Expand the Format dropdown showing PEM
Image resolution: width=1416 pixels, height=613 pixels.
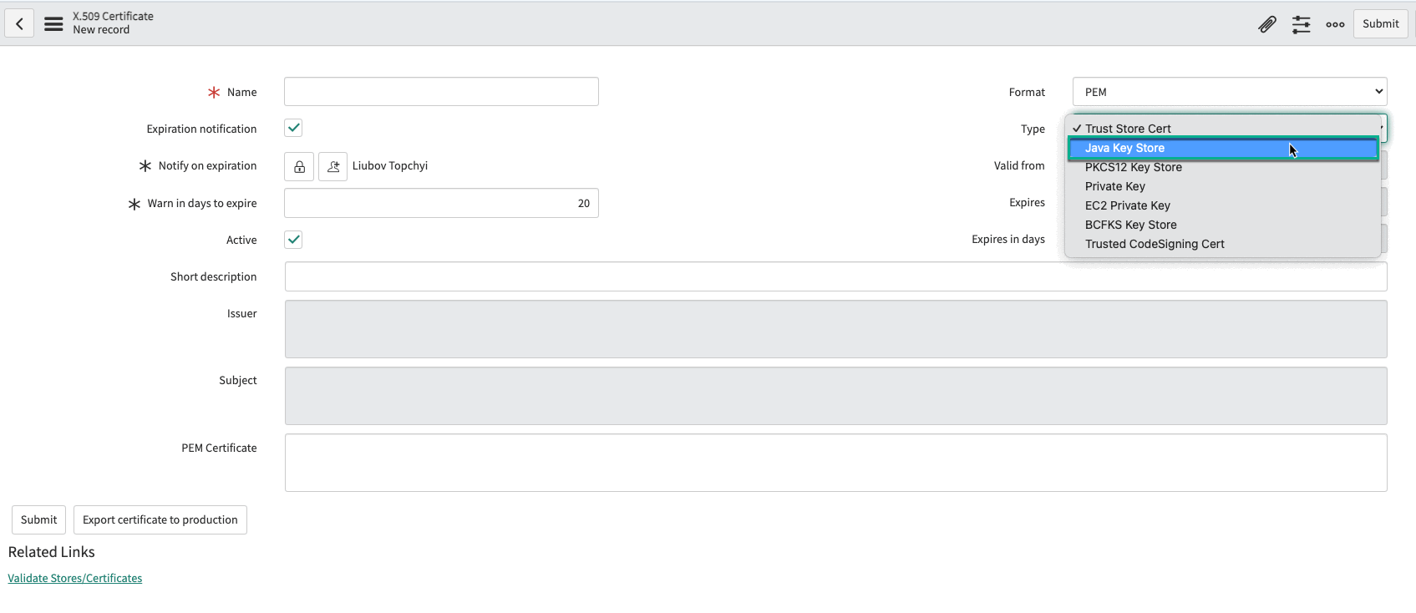(x=1229, y=92)
